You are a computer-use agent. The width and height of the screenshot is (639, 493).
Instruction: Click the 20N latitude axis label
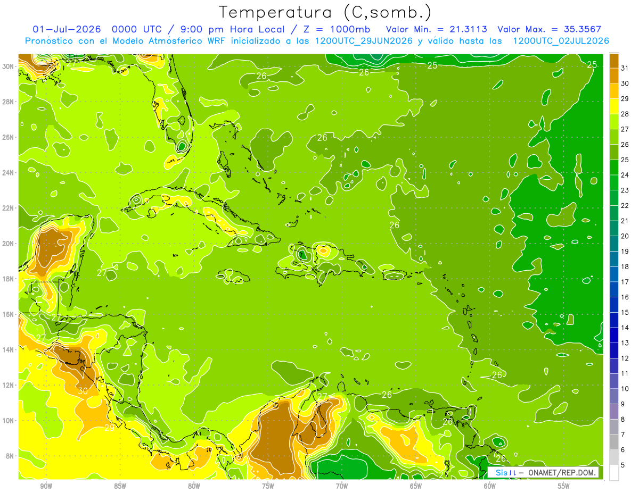click(x=9, y=244)
